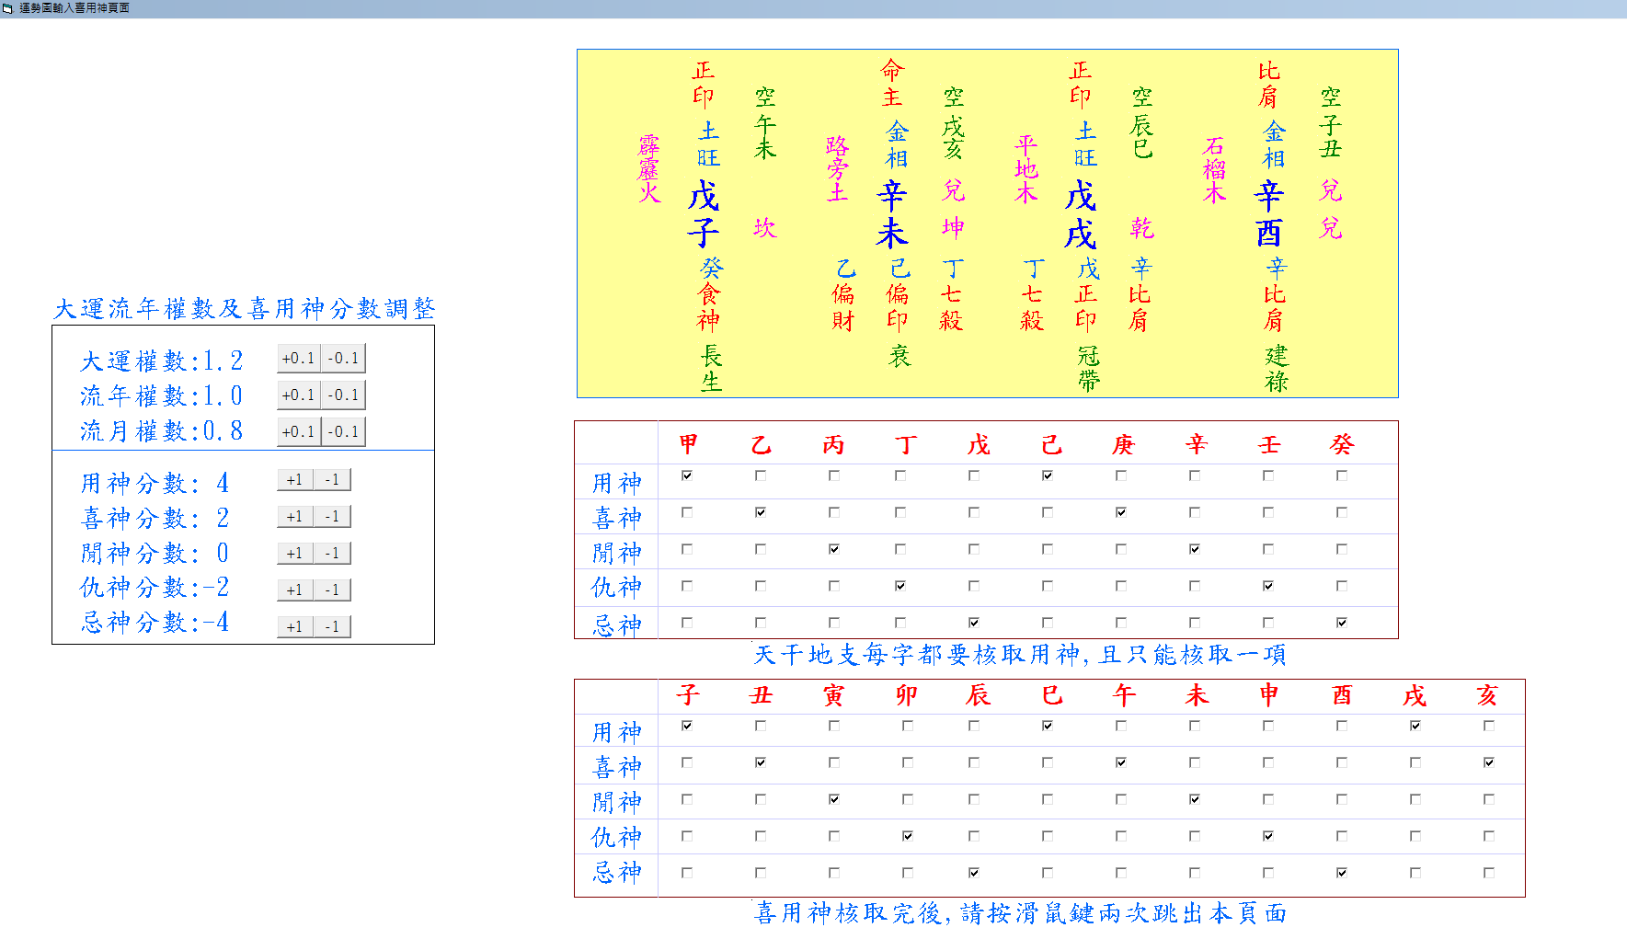Enable 喜神 checkbox under stem 丙

click(834, 512)
